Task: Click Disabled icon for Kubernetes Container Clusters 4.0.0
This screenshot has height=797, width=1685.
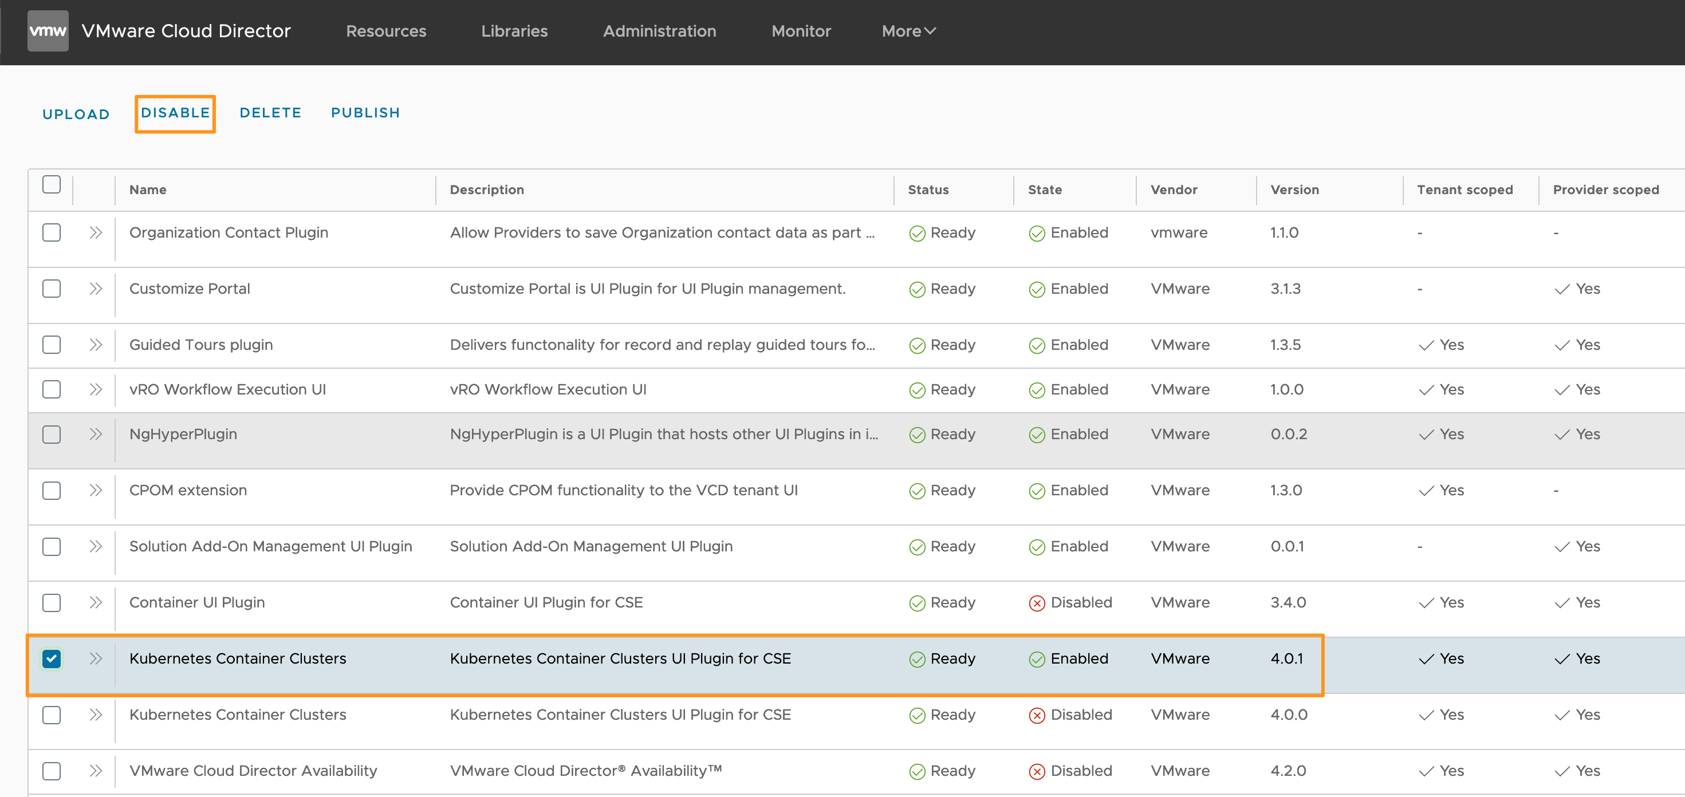Action: [1037, 716]
